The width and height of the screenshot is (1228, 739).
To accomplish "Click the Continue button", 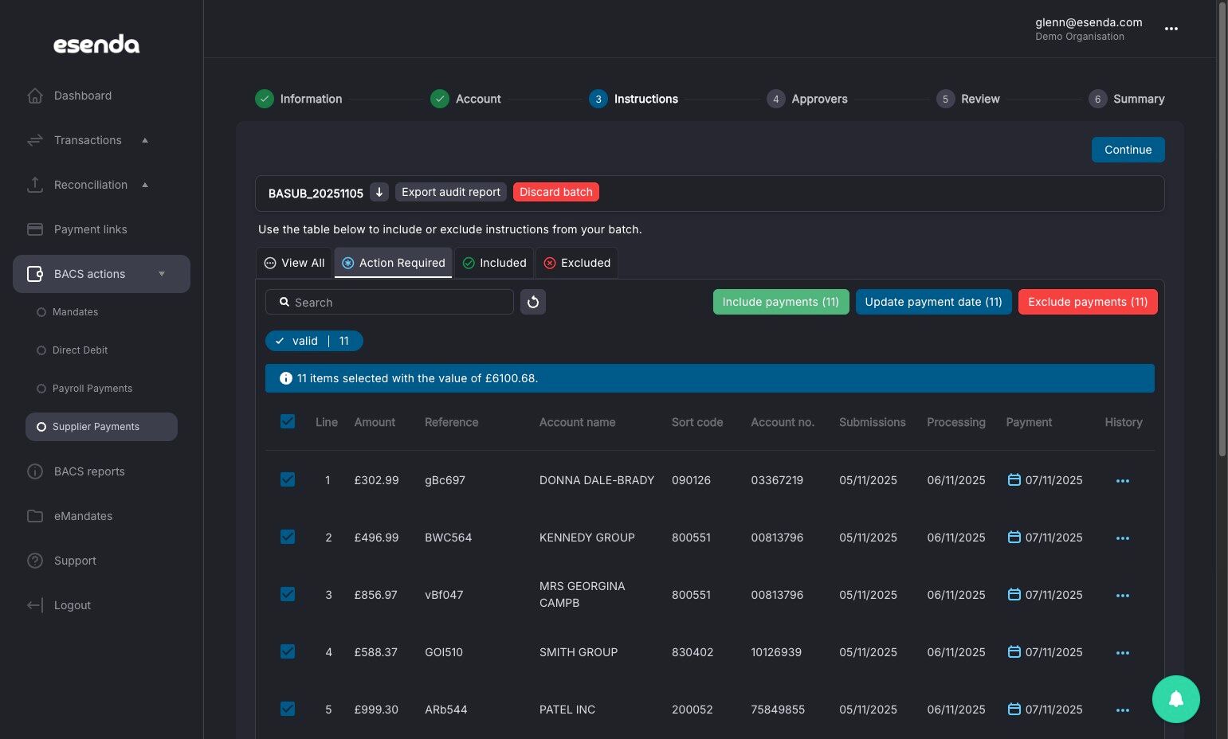I will [1128, 150].
